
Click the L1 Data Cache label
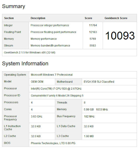(x=66, y=126)
